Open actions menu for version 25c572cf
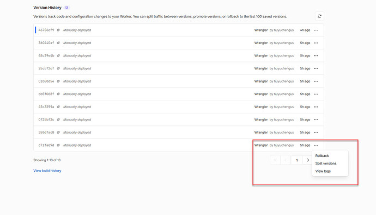 point(316,68)
